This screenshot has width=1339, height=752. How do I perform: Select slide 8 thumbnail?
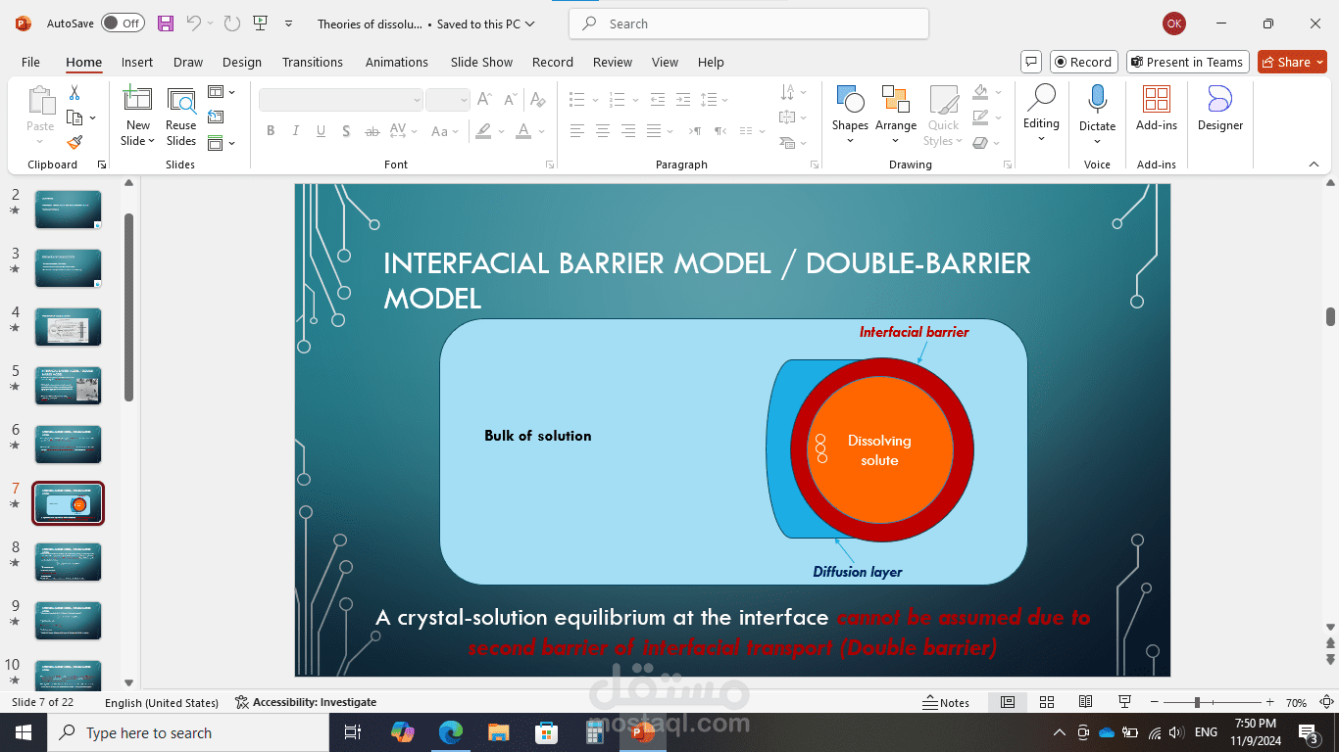click(69, 562)
